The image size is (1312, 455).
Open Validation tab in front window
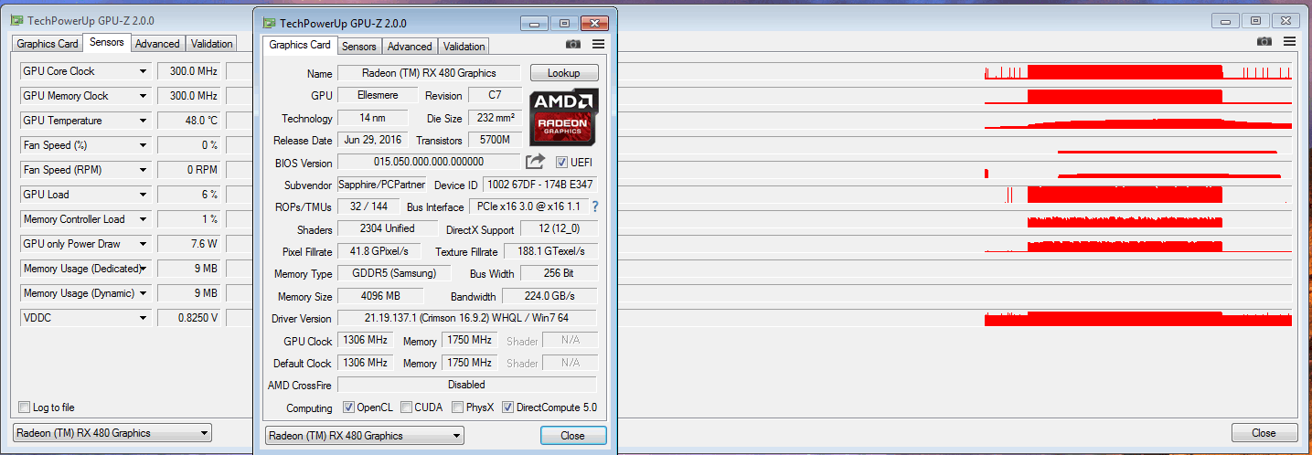pos(464,47)
